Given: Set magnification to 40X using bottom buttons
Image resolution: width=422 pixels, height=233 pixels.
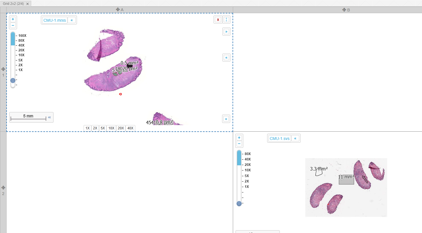Looking at the screenshot, I should point(130,128).
